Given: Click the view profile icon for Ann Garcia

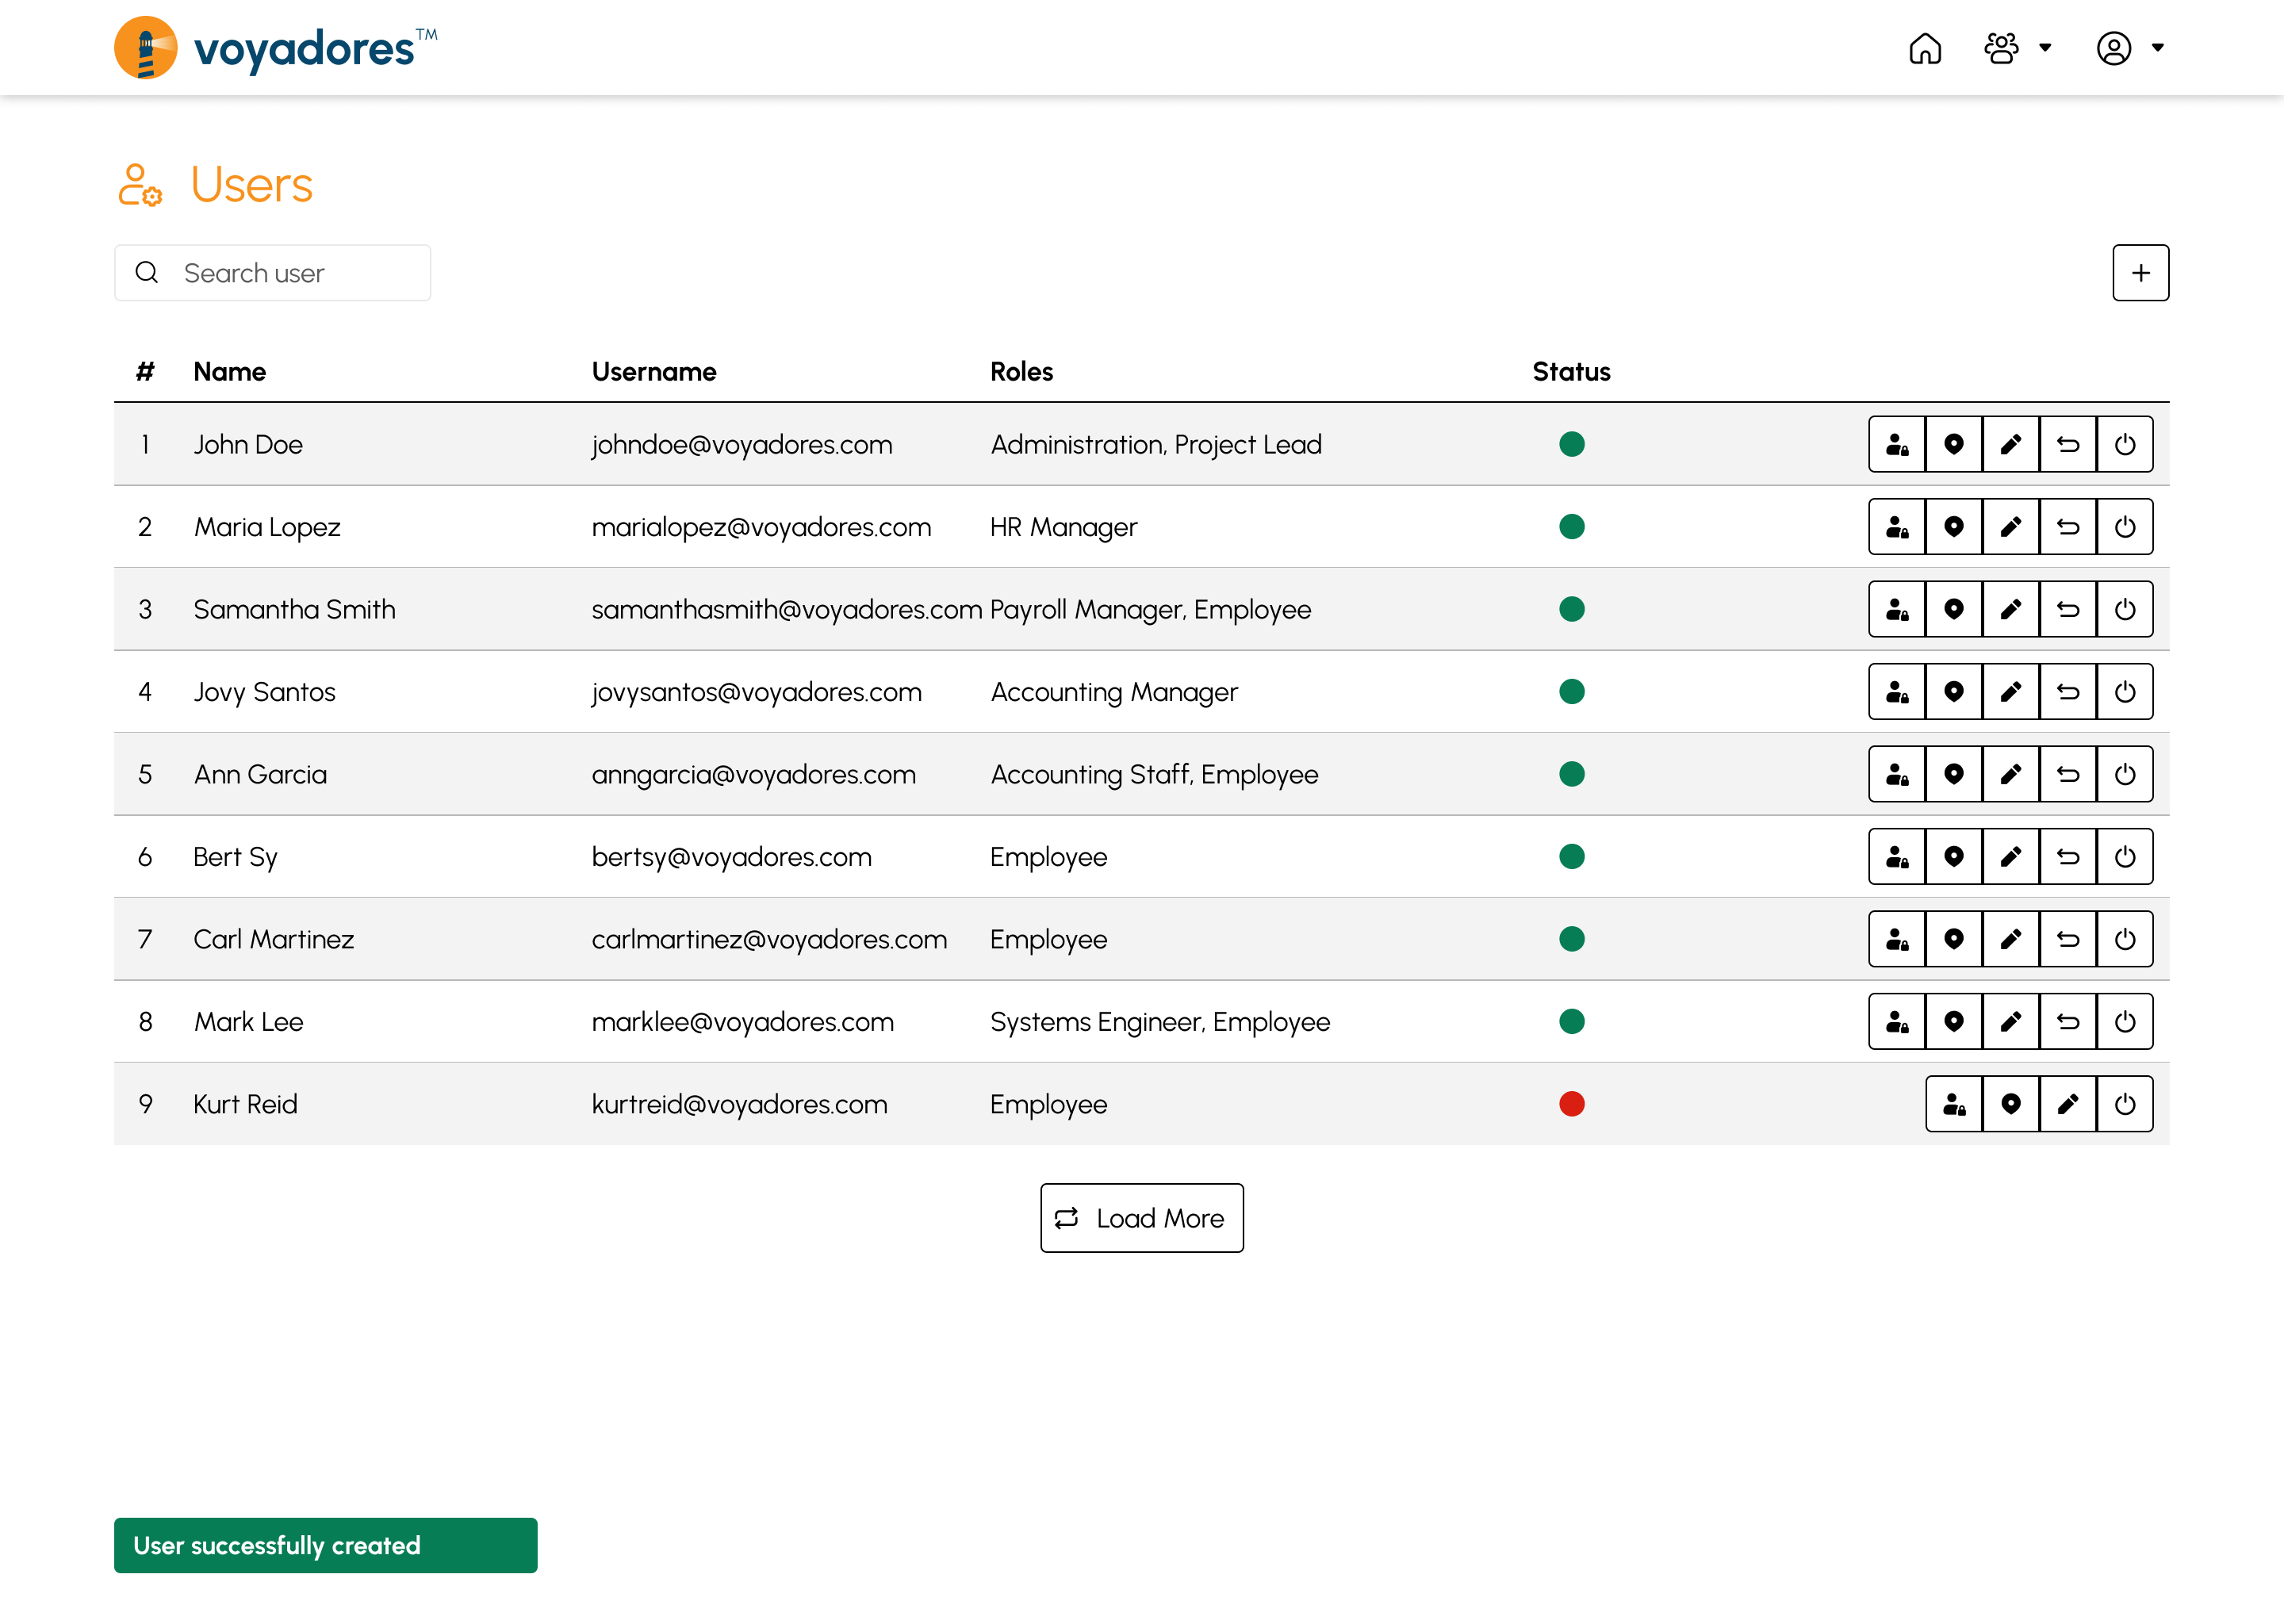Looking at the screenshot, I should [1895, 775].
